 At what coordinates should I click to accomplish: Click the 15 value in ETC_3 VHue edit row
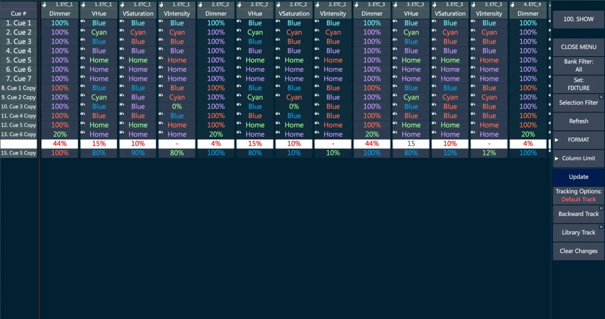coord(411,144)
